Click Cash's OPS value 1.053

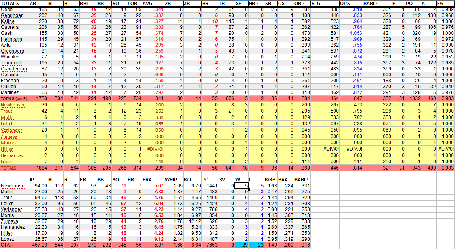351,33
